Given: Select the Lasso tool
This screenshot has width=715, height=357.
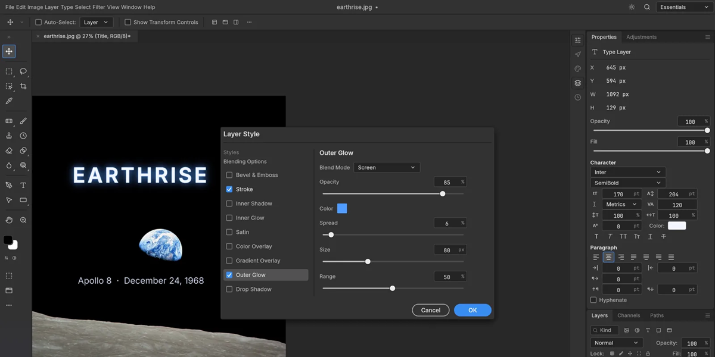Looking at the screenshot, I should coord(23,71).
